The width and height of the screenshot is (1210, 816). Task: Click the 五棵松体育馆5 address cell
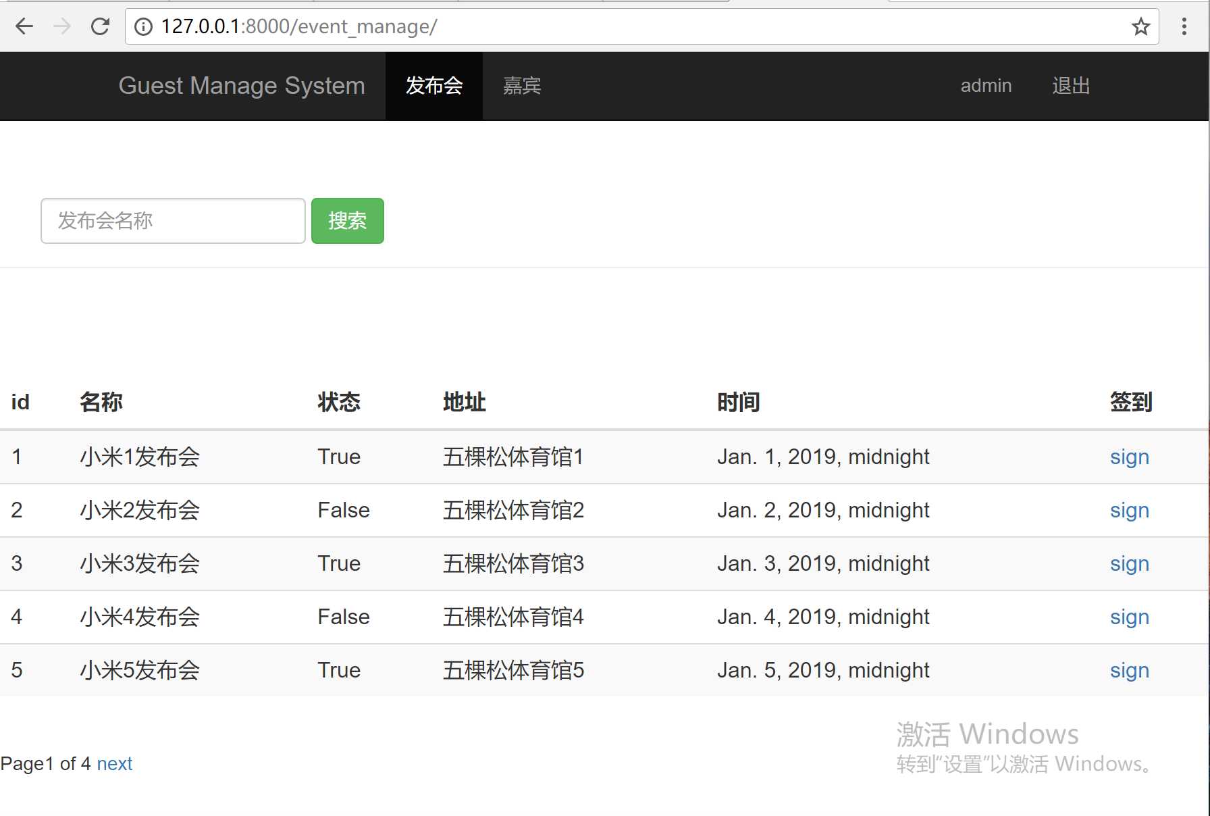(513, 671)
